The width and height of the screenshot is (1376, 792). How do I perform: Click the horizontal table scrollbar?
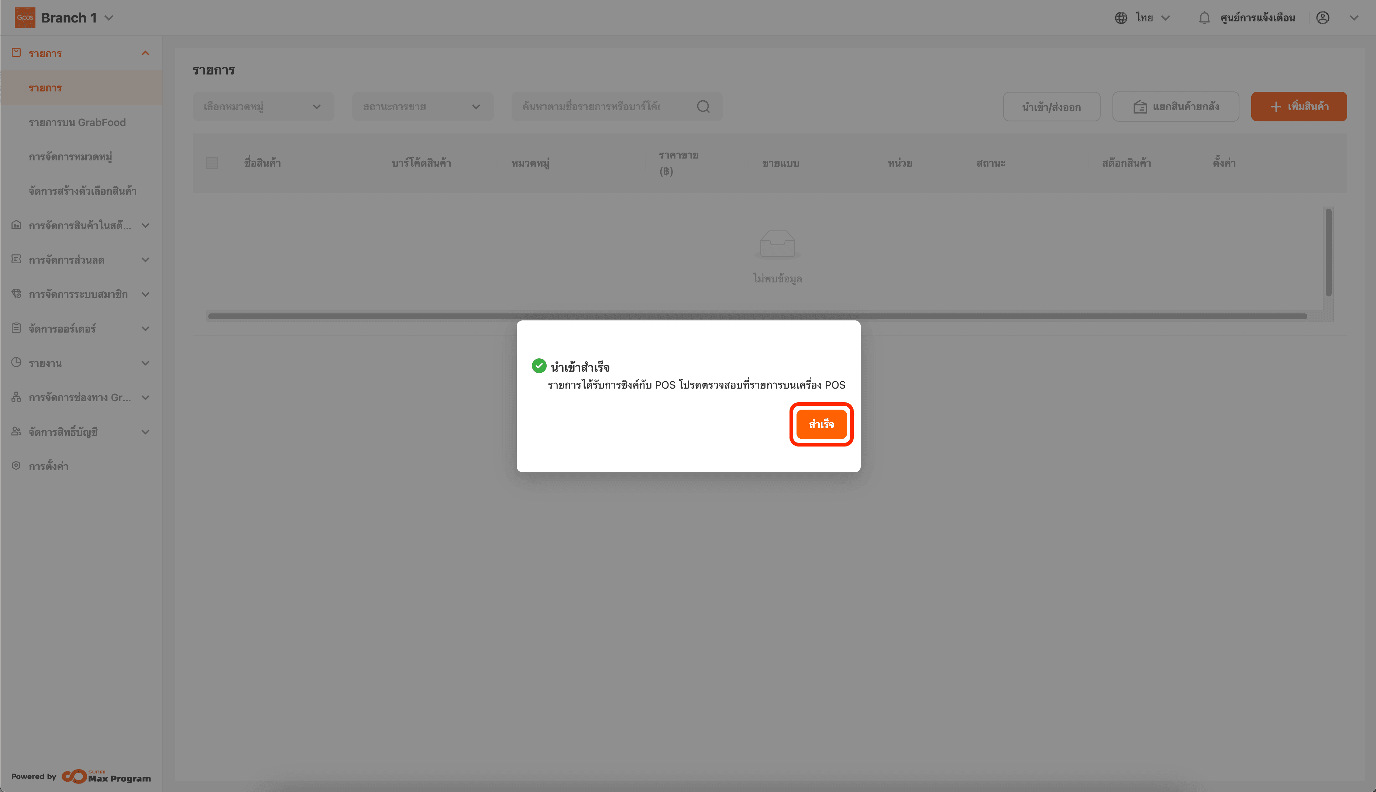tap(757, 316)
